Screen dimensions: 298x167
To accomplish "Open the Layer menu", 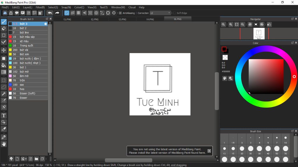I will point(28,7).
